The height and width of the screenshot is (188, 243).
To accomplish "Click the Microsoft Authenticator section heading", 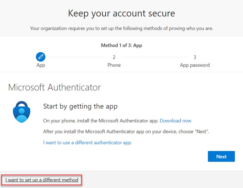I will tap(55, 87).
